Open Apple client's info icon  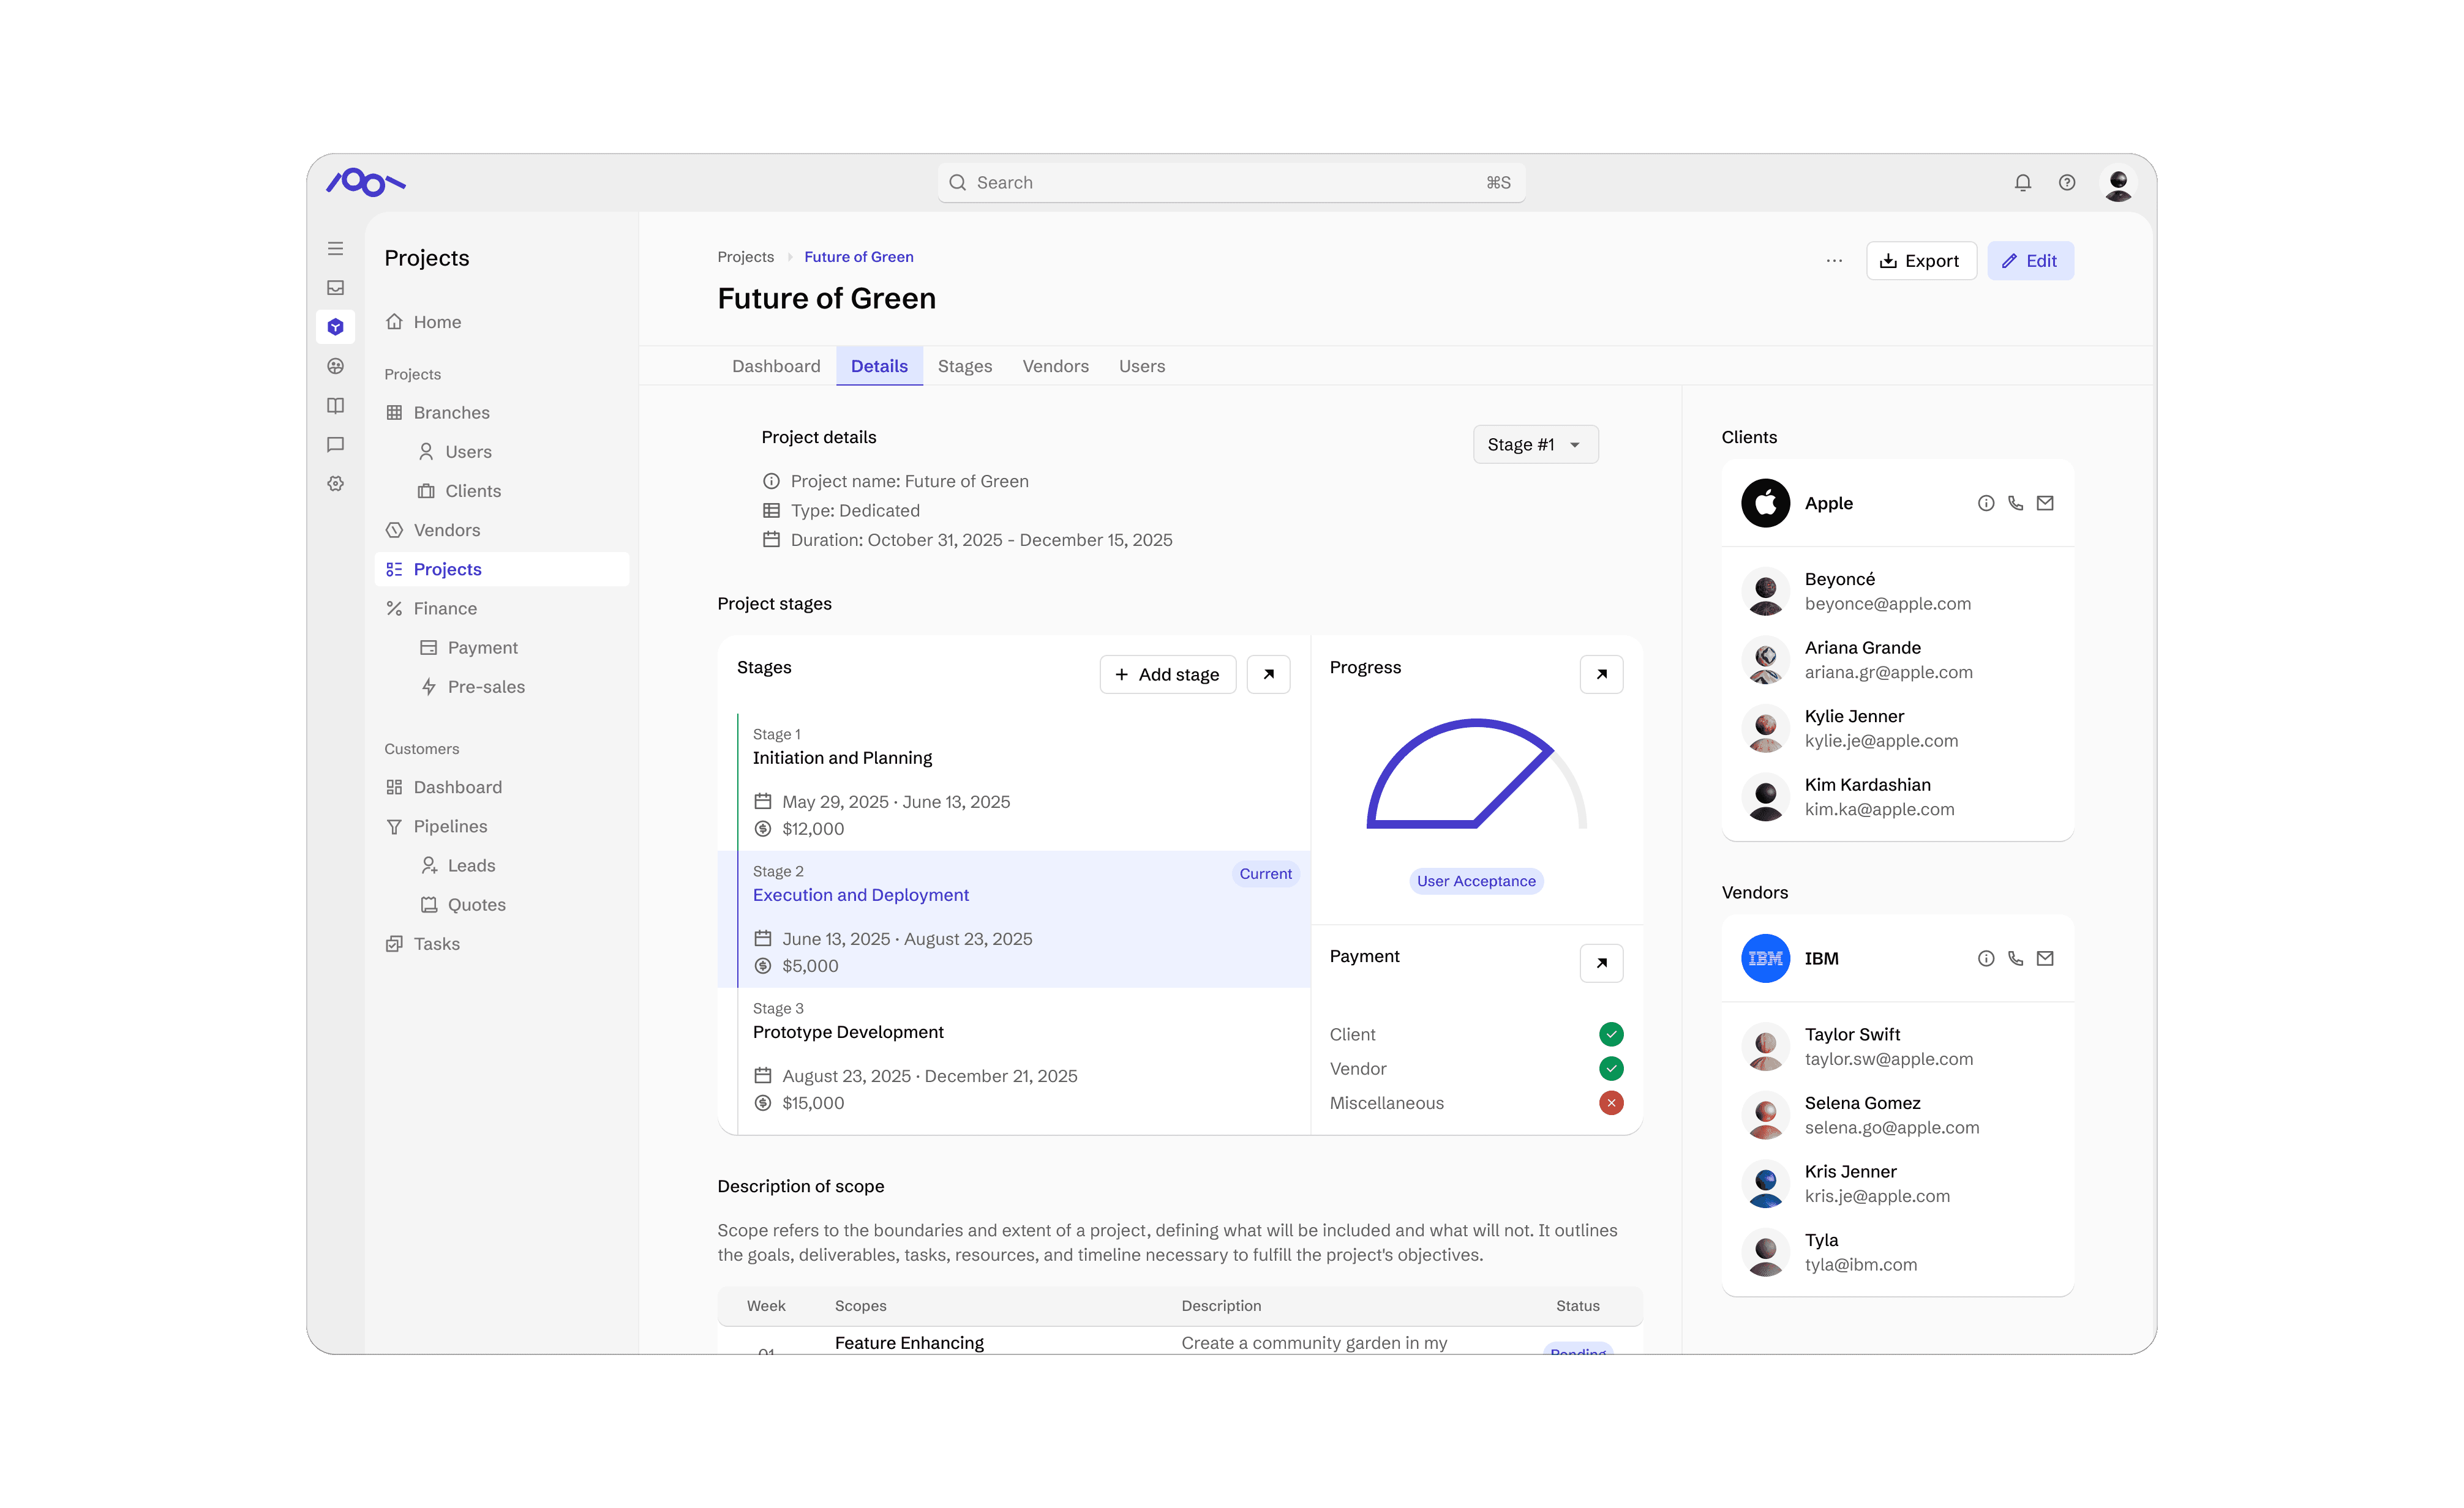pos(1986,504)
